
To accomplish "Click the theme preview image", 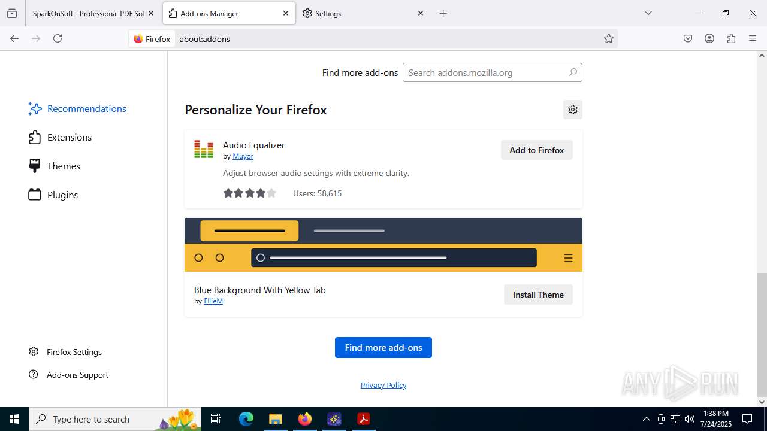I will pos(383,245).
